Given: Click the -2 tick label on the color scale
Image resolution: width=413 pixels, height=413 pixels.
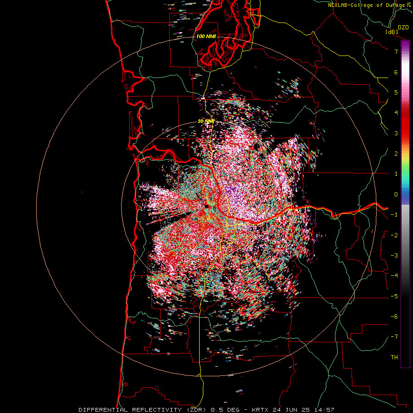Looking at the screenshot, I should coord(394,235).
